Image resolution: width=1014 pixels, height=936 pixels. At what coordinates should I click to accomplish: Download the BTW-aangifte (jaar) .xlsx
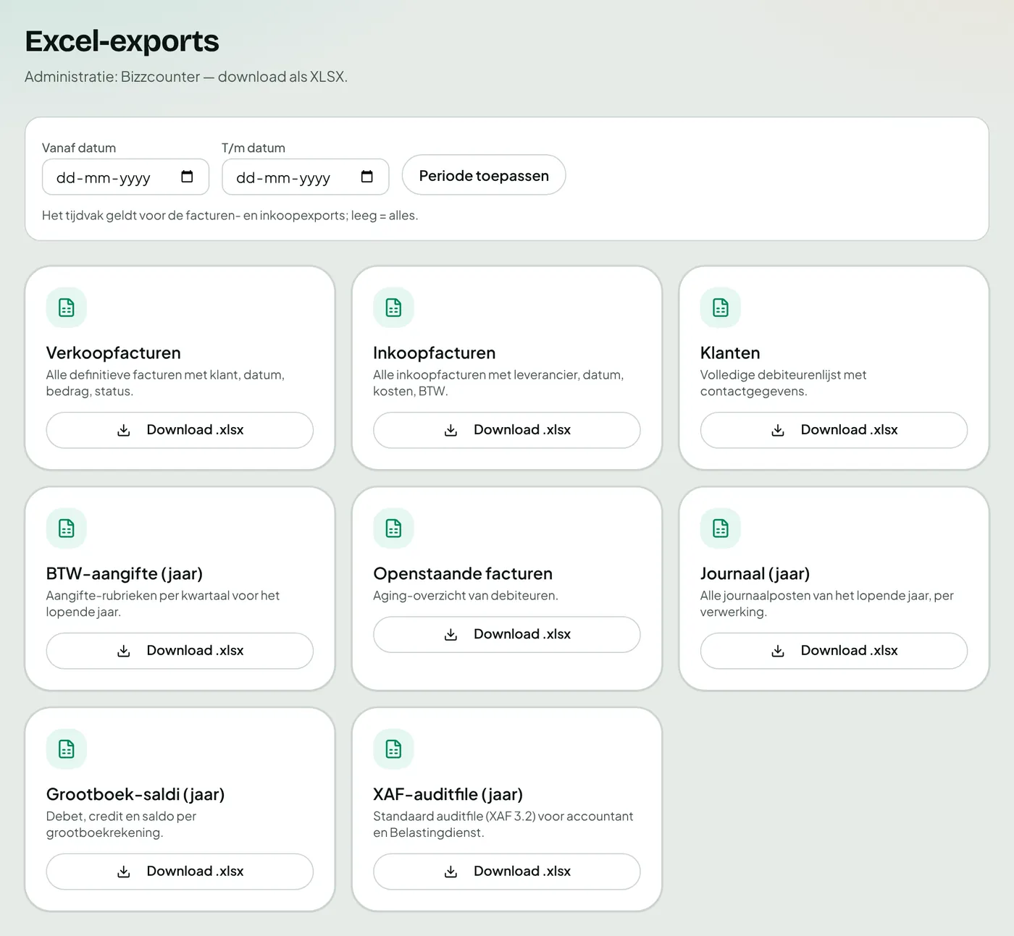(180, 651)
